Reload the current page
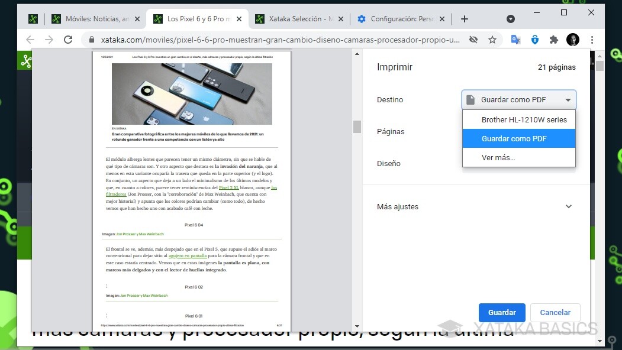Image resolution: width=622 pixels, height=350 pixels. click(x=68, y=39)
